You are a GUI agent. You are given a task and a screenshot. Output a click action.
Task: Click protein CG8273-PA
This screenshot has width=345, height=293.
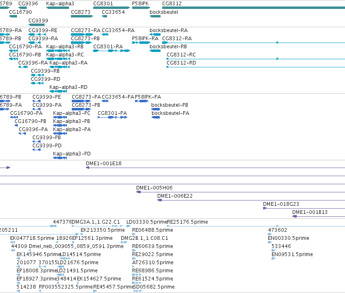point(86,97)
